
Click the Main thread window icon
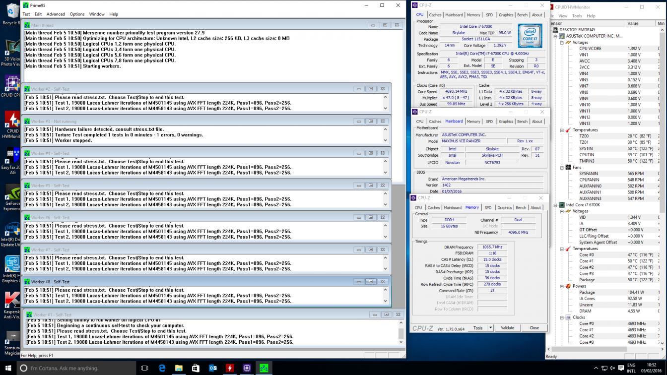tap(27, 25)
